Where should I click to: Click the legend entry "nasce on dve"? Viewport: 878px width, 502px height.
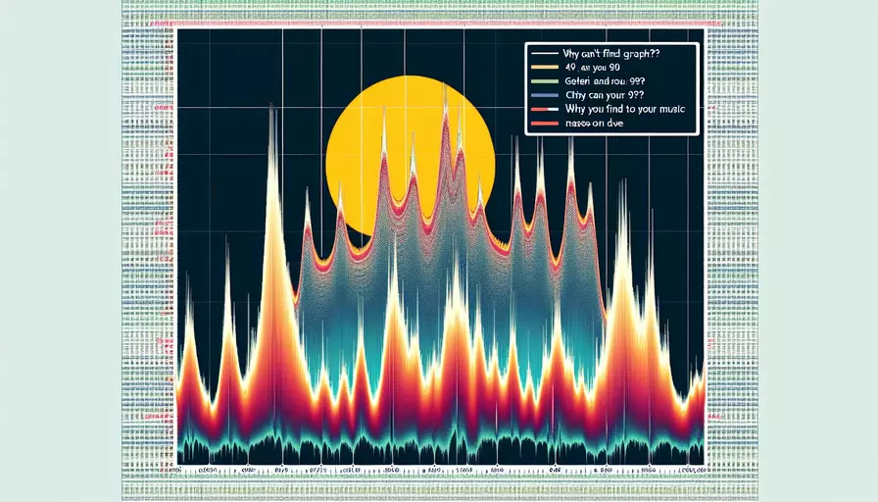[594, 123]
